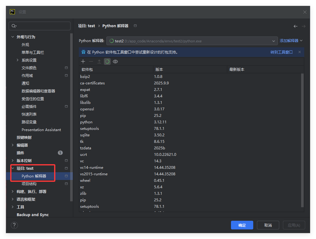Click the plus icon to install package

click(83, 62)
